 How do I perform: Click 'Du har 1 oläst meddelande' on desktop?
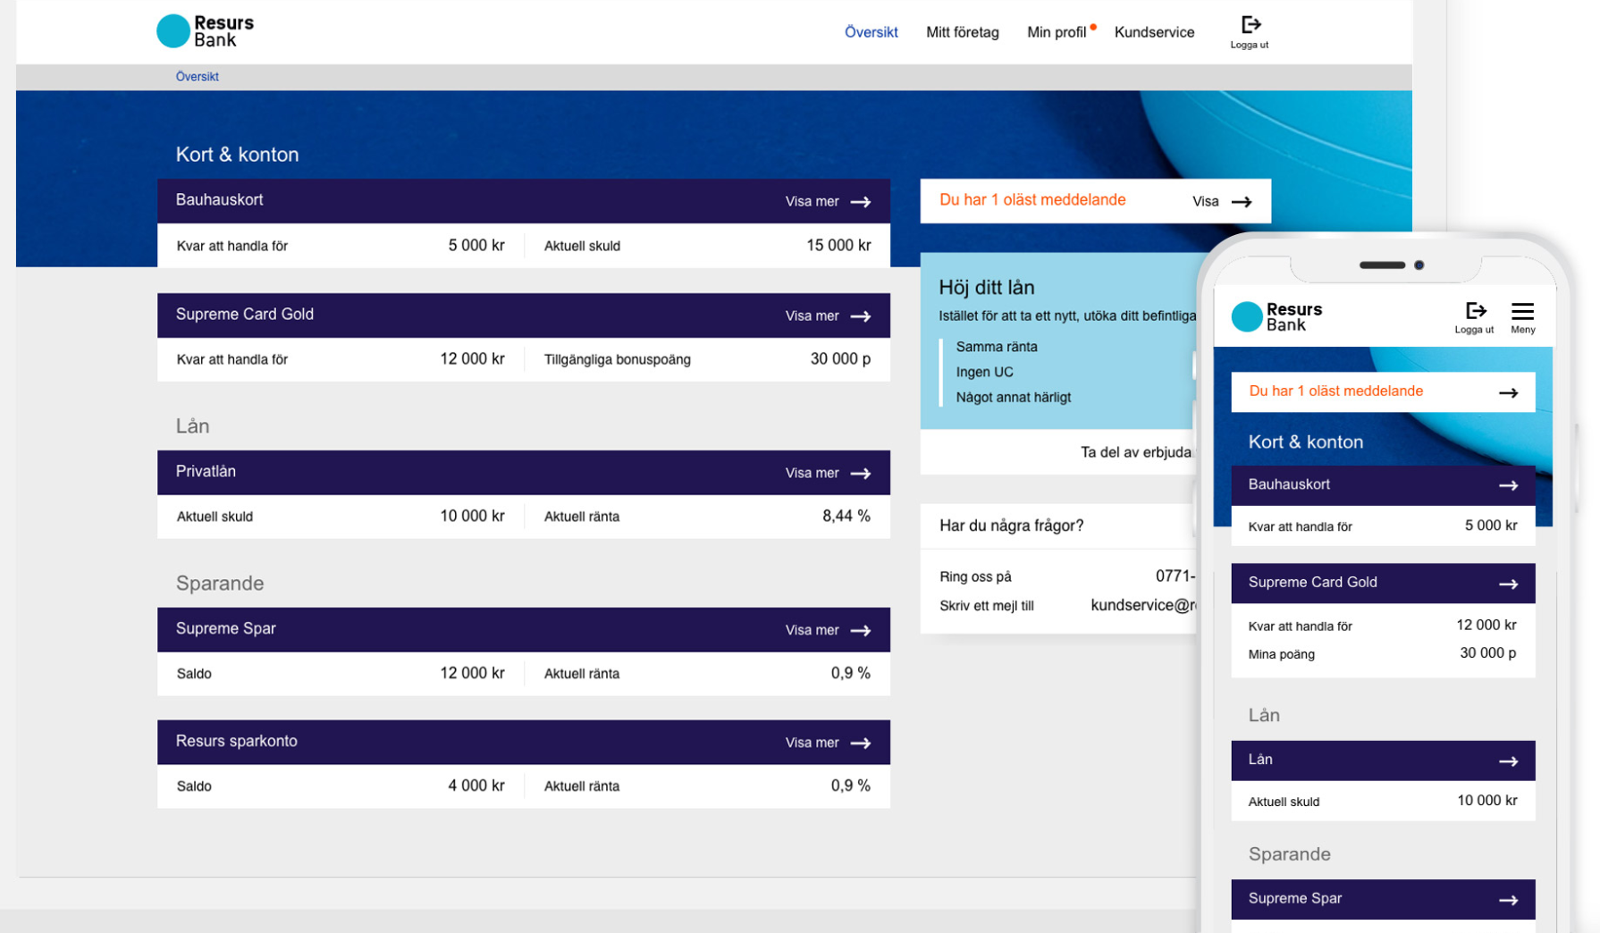[1032, 200]
